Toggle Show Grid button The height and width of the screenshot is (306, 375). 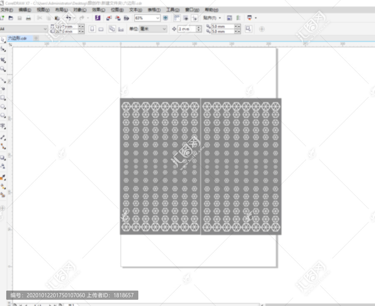[x=185, y=18]
